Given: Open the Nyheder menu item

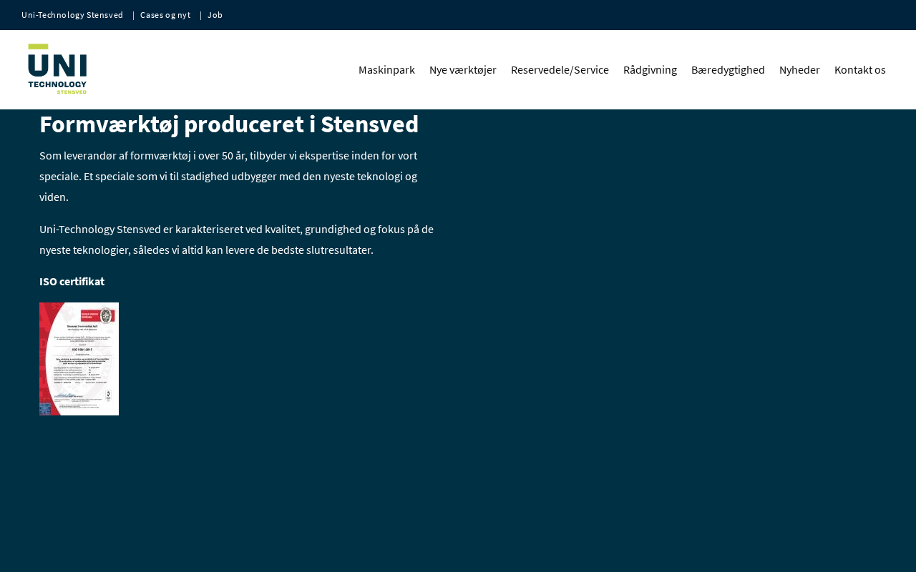Looking at the screenshot, I should point(799,69).
